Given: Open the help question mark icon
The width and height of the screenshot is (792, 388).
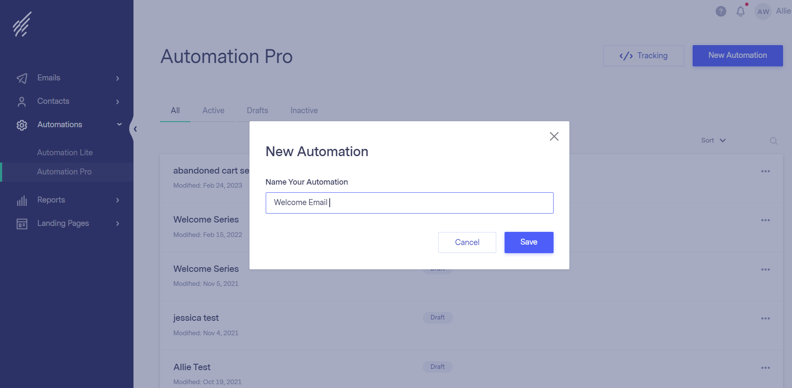Looking at the screenshot, I should [721, 11].
